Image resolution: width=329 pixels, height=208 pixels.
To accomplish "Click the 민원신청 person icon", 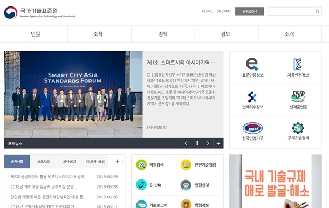I will [x=186, y=185].
